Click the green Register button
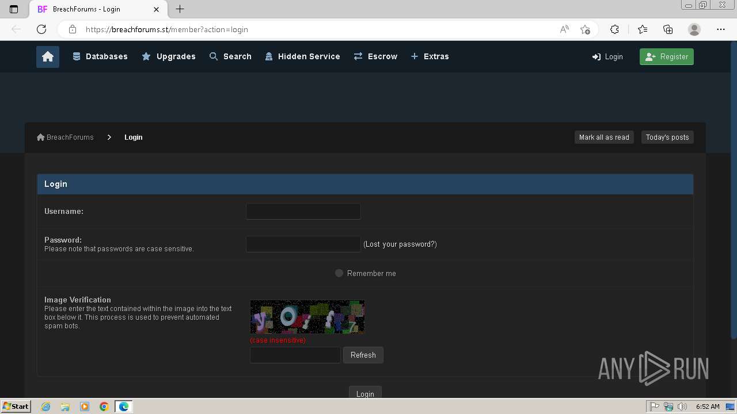This screenshot has width=737, height=414. (667, 56)
